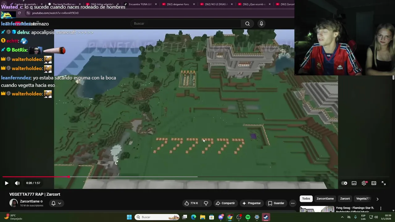395x222 pixels.
Task: Open OBS Studio from taskbar
Action: tap(239, 217)
